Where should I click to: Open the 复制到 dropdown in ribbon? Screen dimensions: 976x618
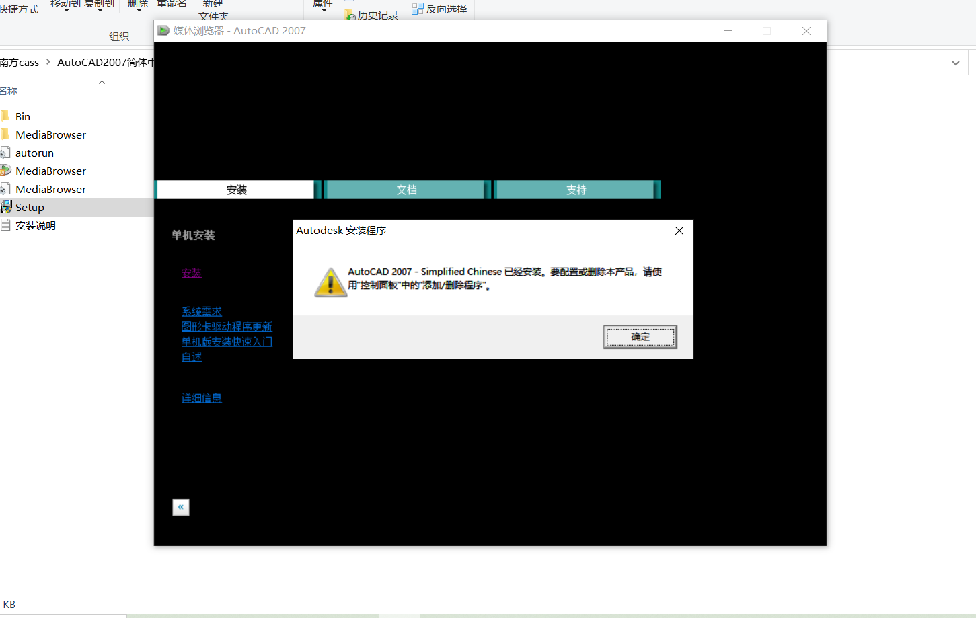(100, 5)
